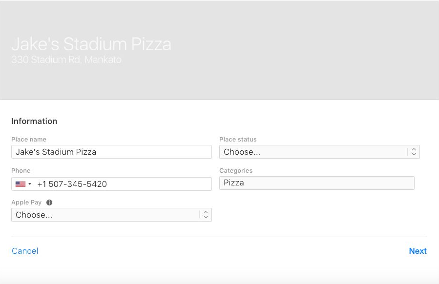Click the Place status label

[238, 140]
